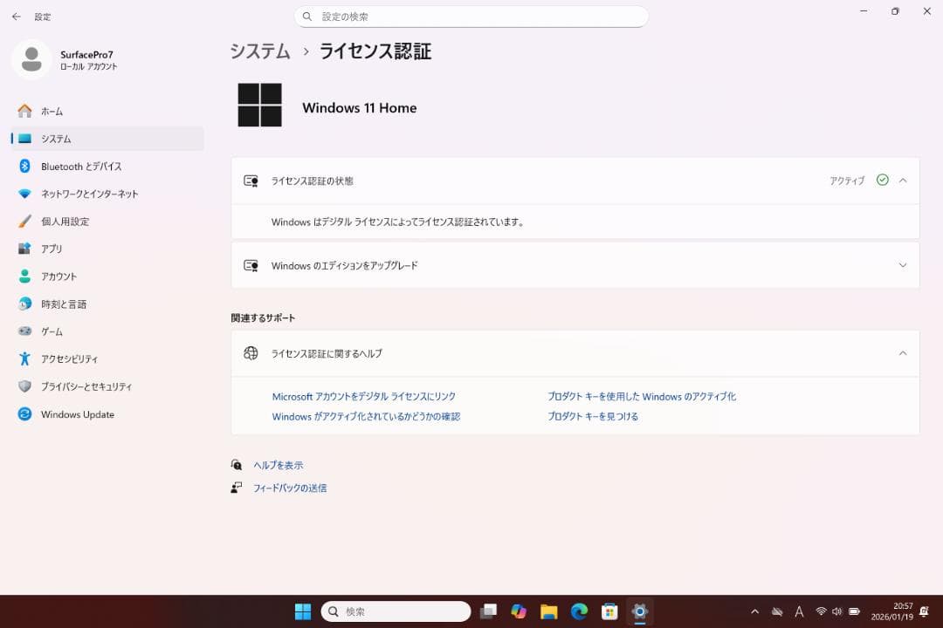943x628 pixels.
Task: Open Microsoft Store from the taskbar
Action: (x=609, y=611)
